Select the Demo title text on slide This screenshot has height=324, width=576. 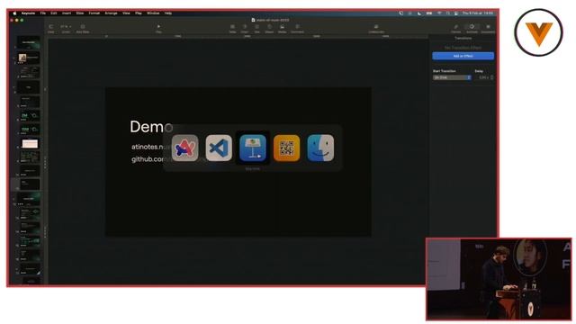pyautogui.click(x=151, y=127)
